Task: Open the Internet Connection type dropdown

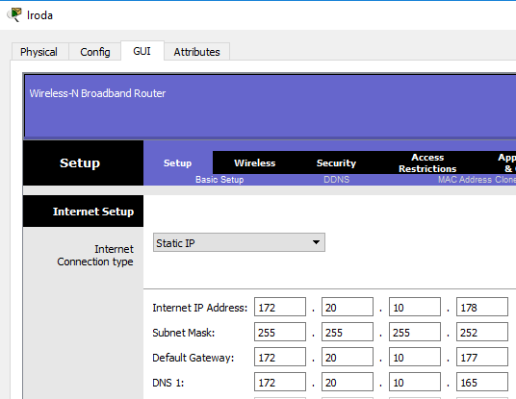Action: 239,242
